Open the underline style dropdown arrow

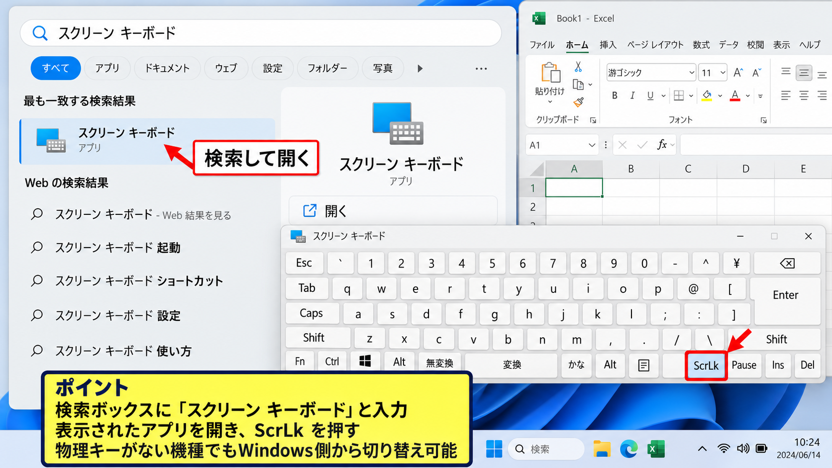[x=663, y=95]
